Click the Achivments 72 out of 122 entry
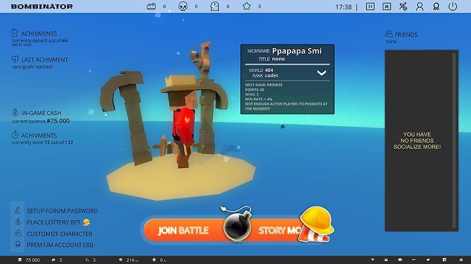 tap(43, 139)
